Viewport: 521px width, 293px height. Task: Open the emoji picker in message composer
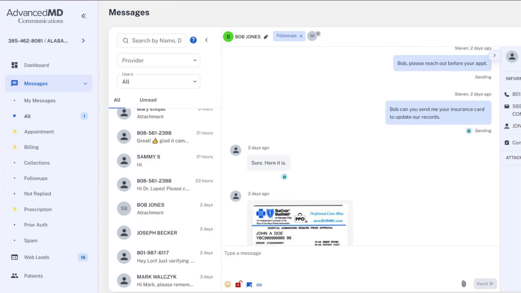pyautogui.click(x=228, y=285)
